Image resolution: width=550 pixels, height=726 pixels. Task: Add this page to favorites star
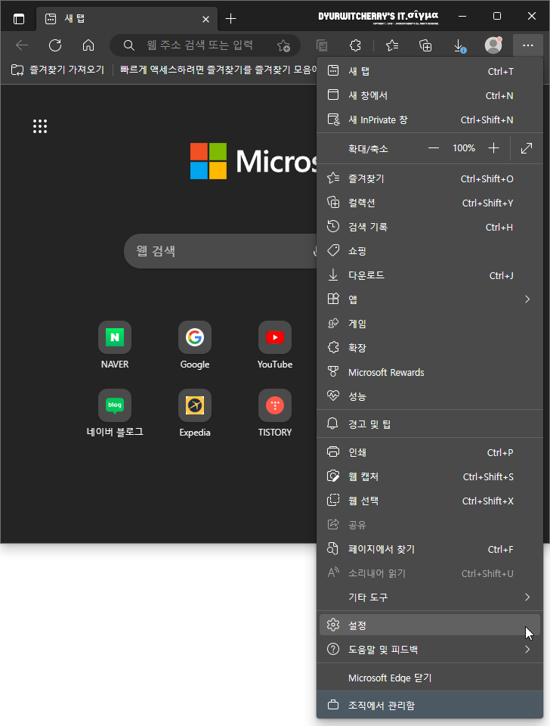point(283,45)
